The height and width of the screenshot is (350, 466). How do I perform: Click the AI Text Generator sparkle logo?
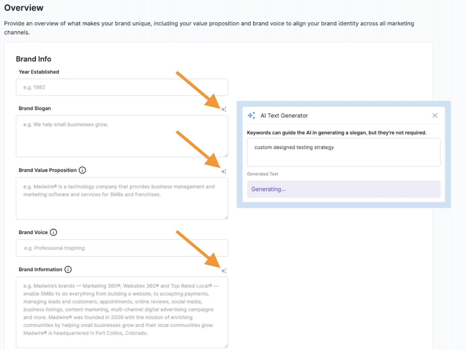click(x=251, y=115)
